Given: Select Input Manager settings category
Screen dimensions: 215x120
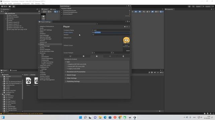Looking at the screenshot, I should 44,35.
